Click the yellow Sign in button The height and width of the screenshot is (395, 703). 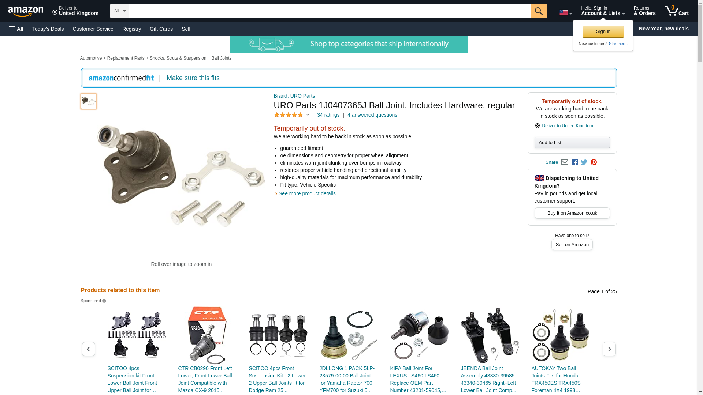pyautogui.click(x=603, y=31)
